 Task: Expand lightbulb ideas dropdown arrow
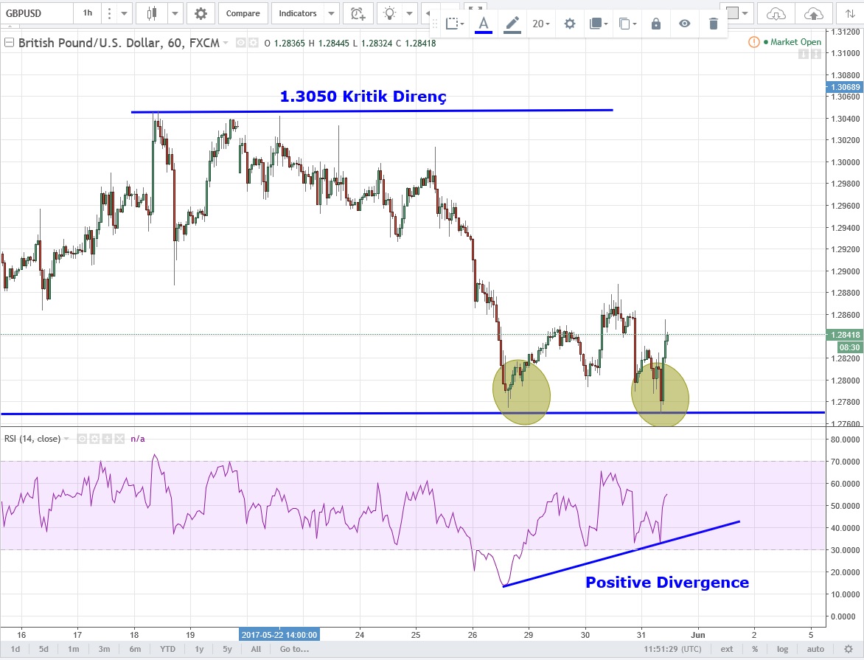click(409, 13)
